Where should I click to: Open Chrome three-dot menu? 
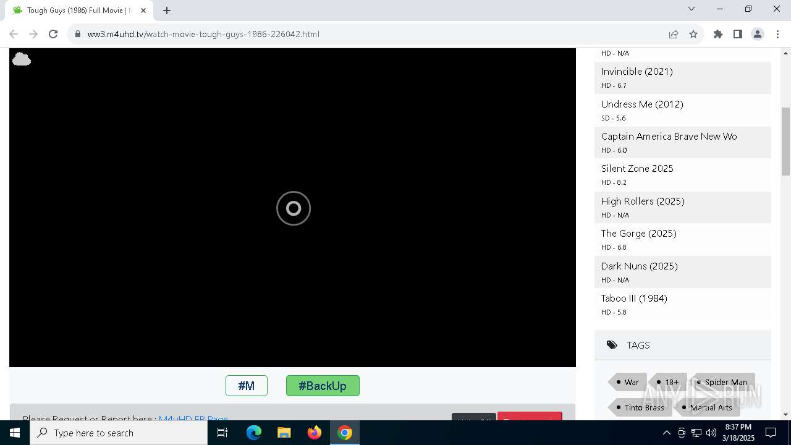pos(777,34)
